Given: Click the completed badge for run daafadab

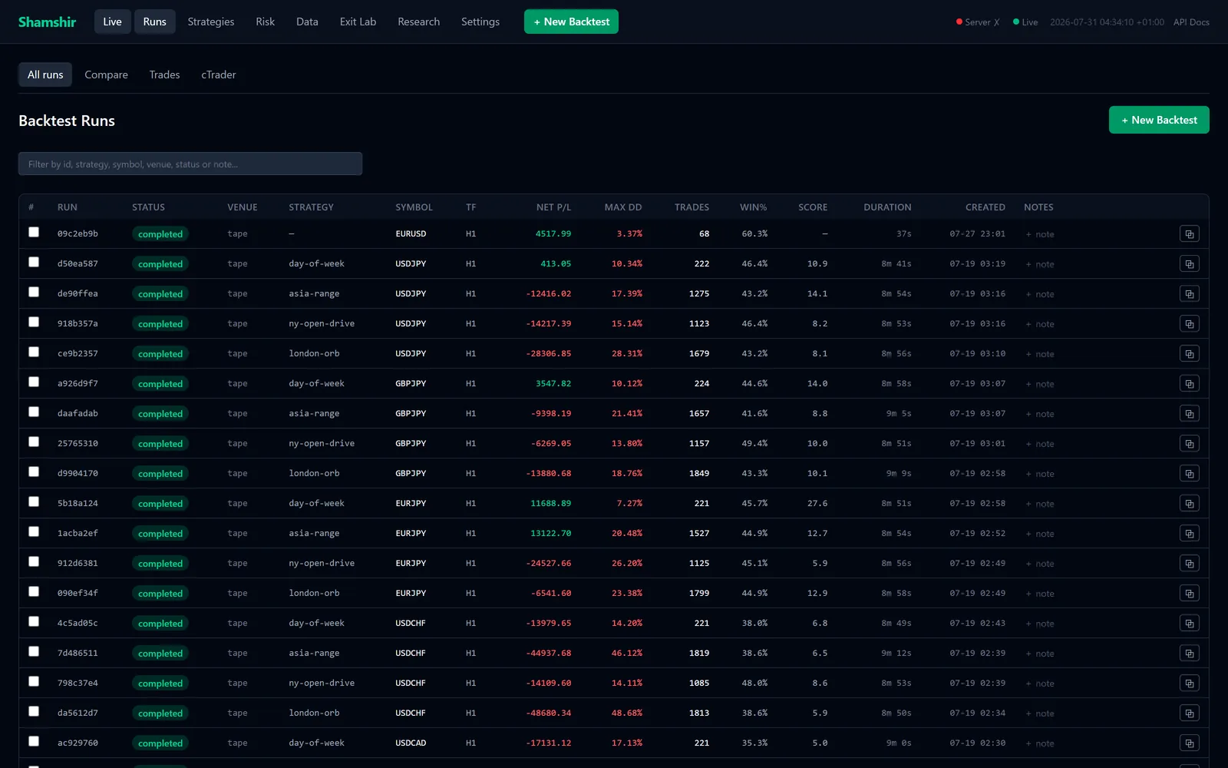Looking at the screenshot, I should pos(160,414).
